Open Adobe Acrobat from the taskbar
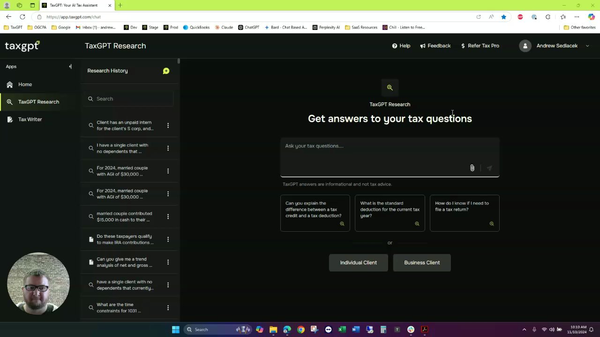 424,330
